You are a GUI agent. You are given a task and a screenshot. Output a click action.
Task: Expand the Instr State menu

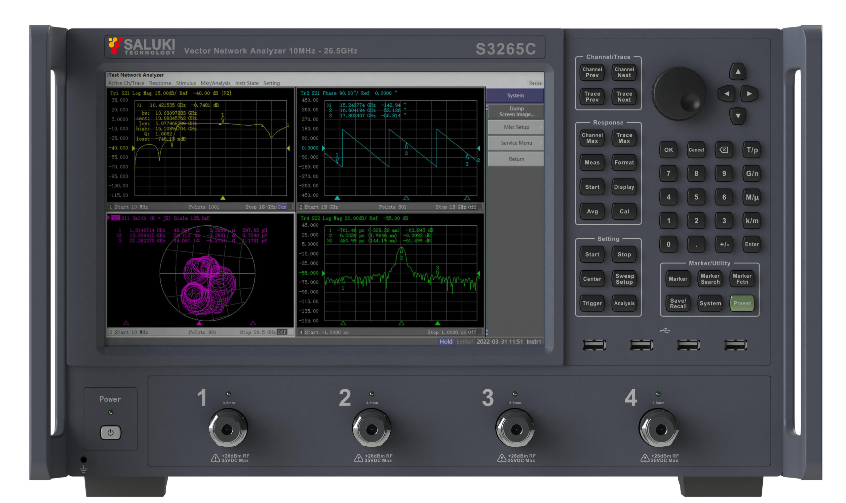247,83
